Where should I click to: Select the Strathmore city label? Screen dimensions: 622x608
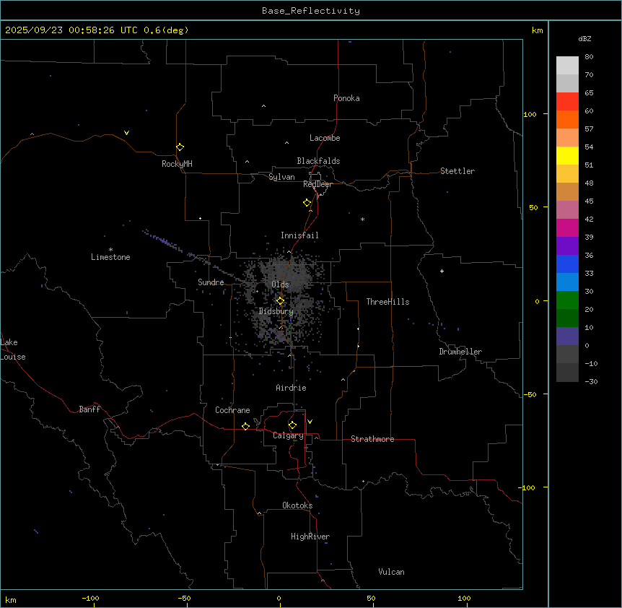click(x=372, y=439)
